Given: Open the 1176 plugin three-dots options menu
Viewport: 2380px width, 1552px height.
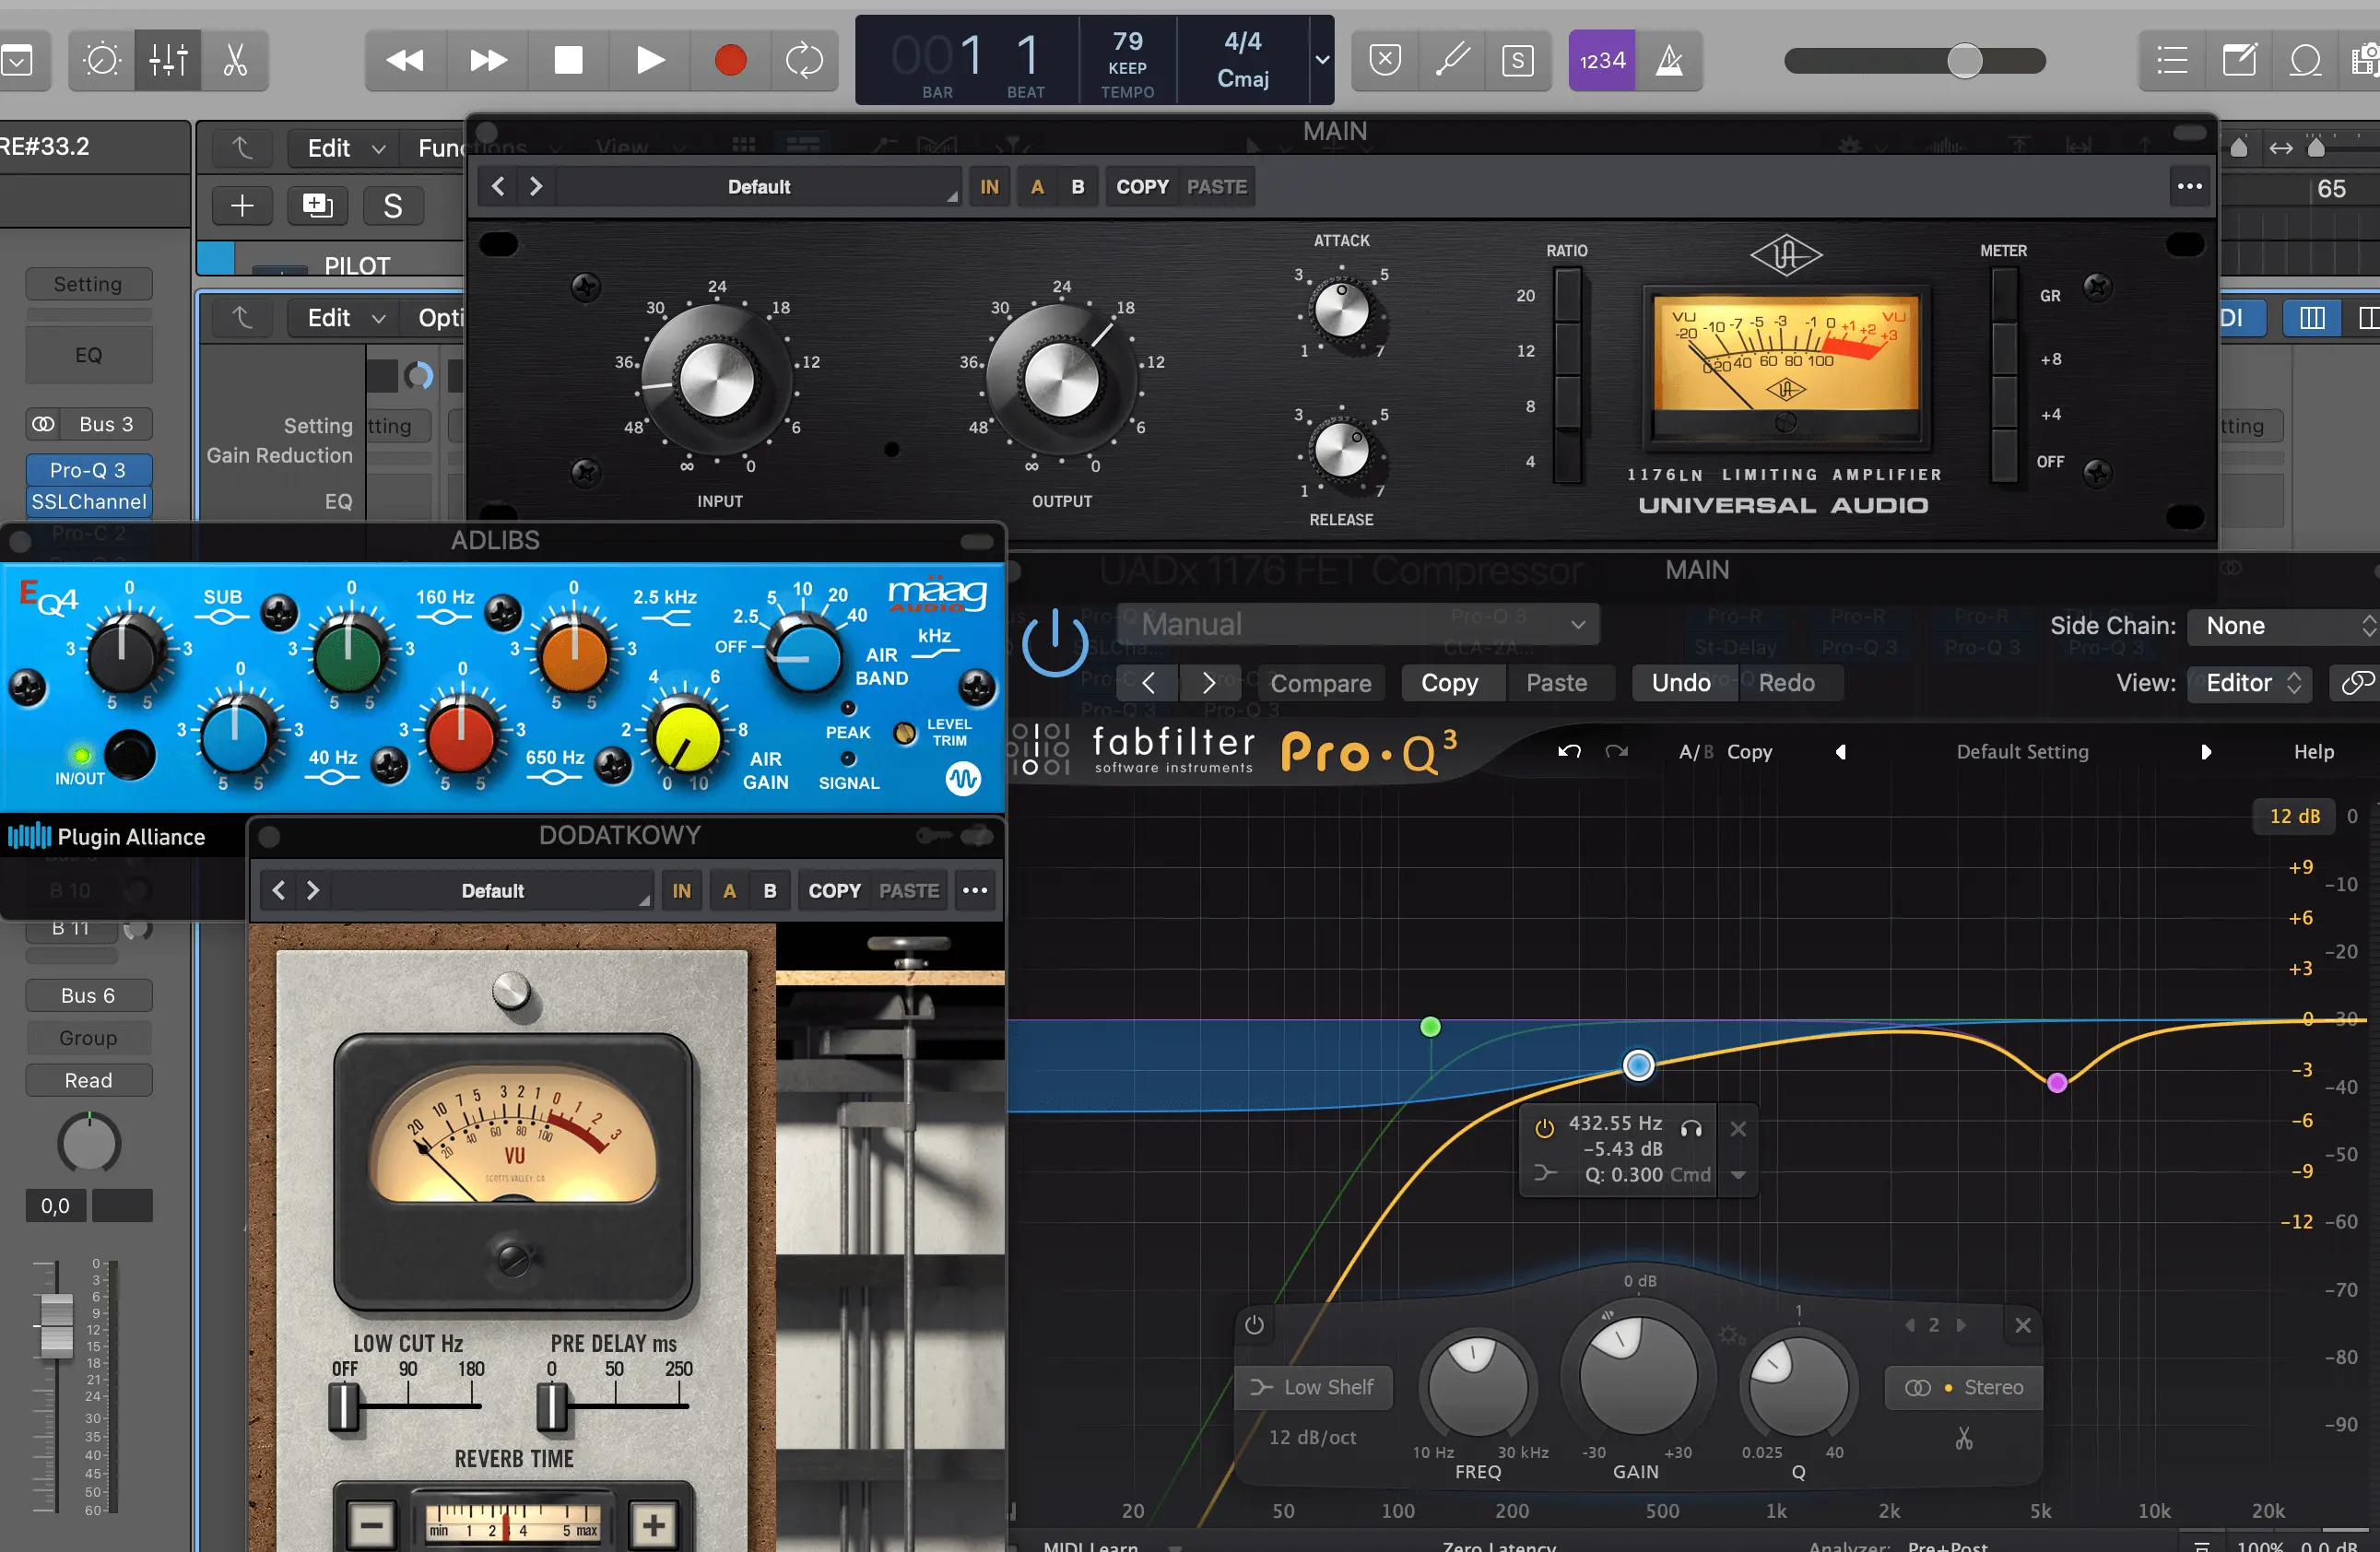Looking at the screenshot, I should tap(2189, 187).
